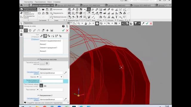Image resolution: width=191 pixels, height=107 pixels.
Task: Select 'Элемент выдавливания:2' in operations list
Action: (x=50, y=41)
